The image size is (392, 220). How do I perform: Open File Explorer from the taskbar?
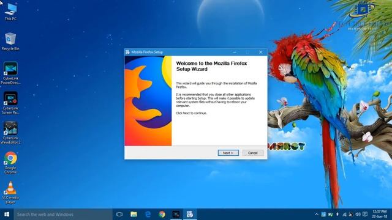point(134,215)
